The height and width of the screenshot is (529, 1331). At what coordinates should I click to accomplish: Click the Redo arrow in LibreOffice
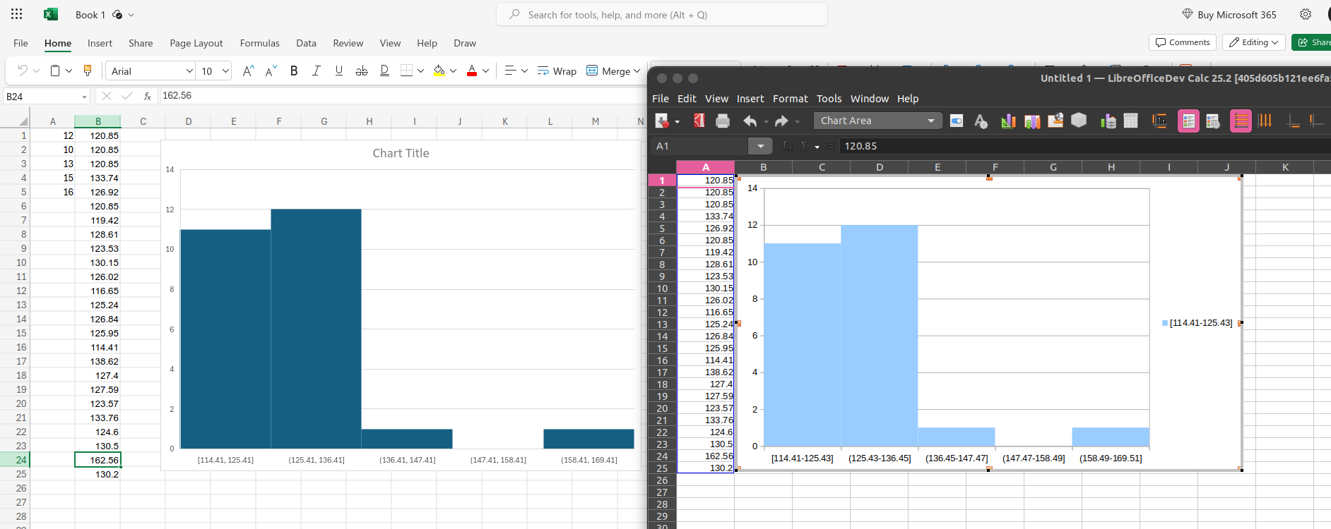point(781,121)
